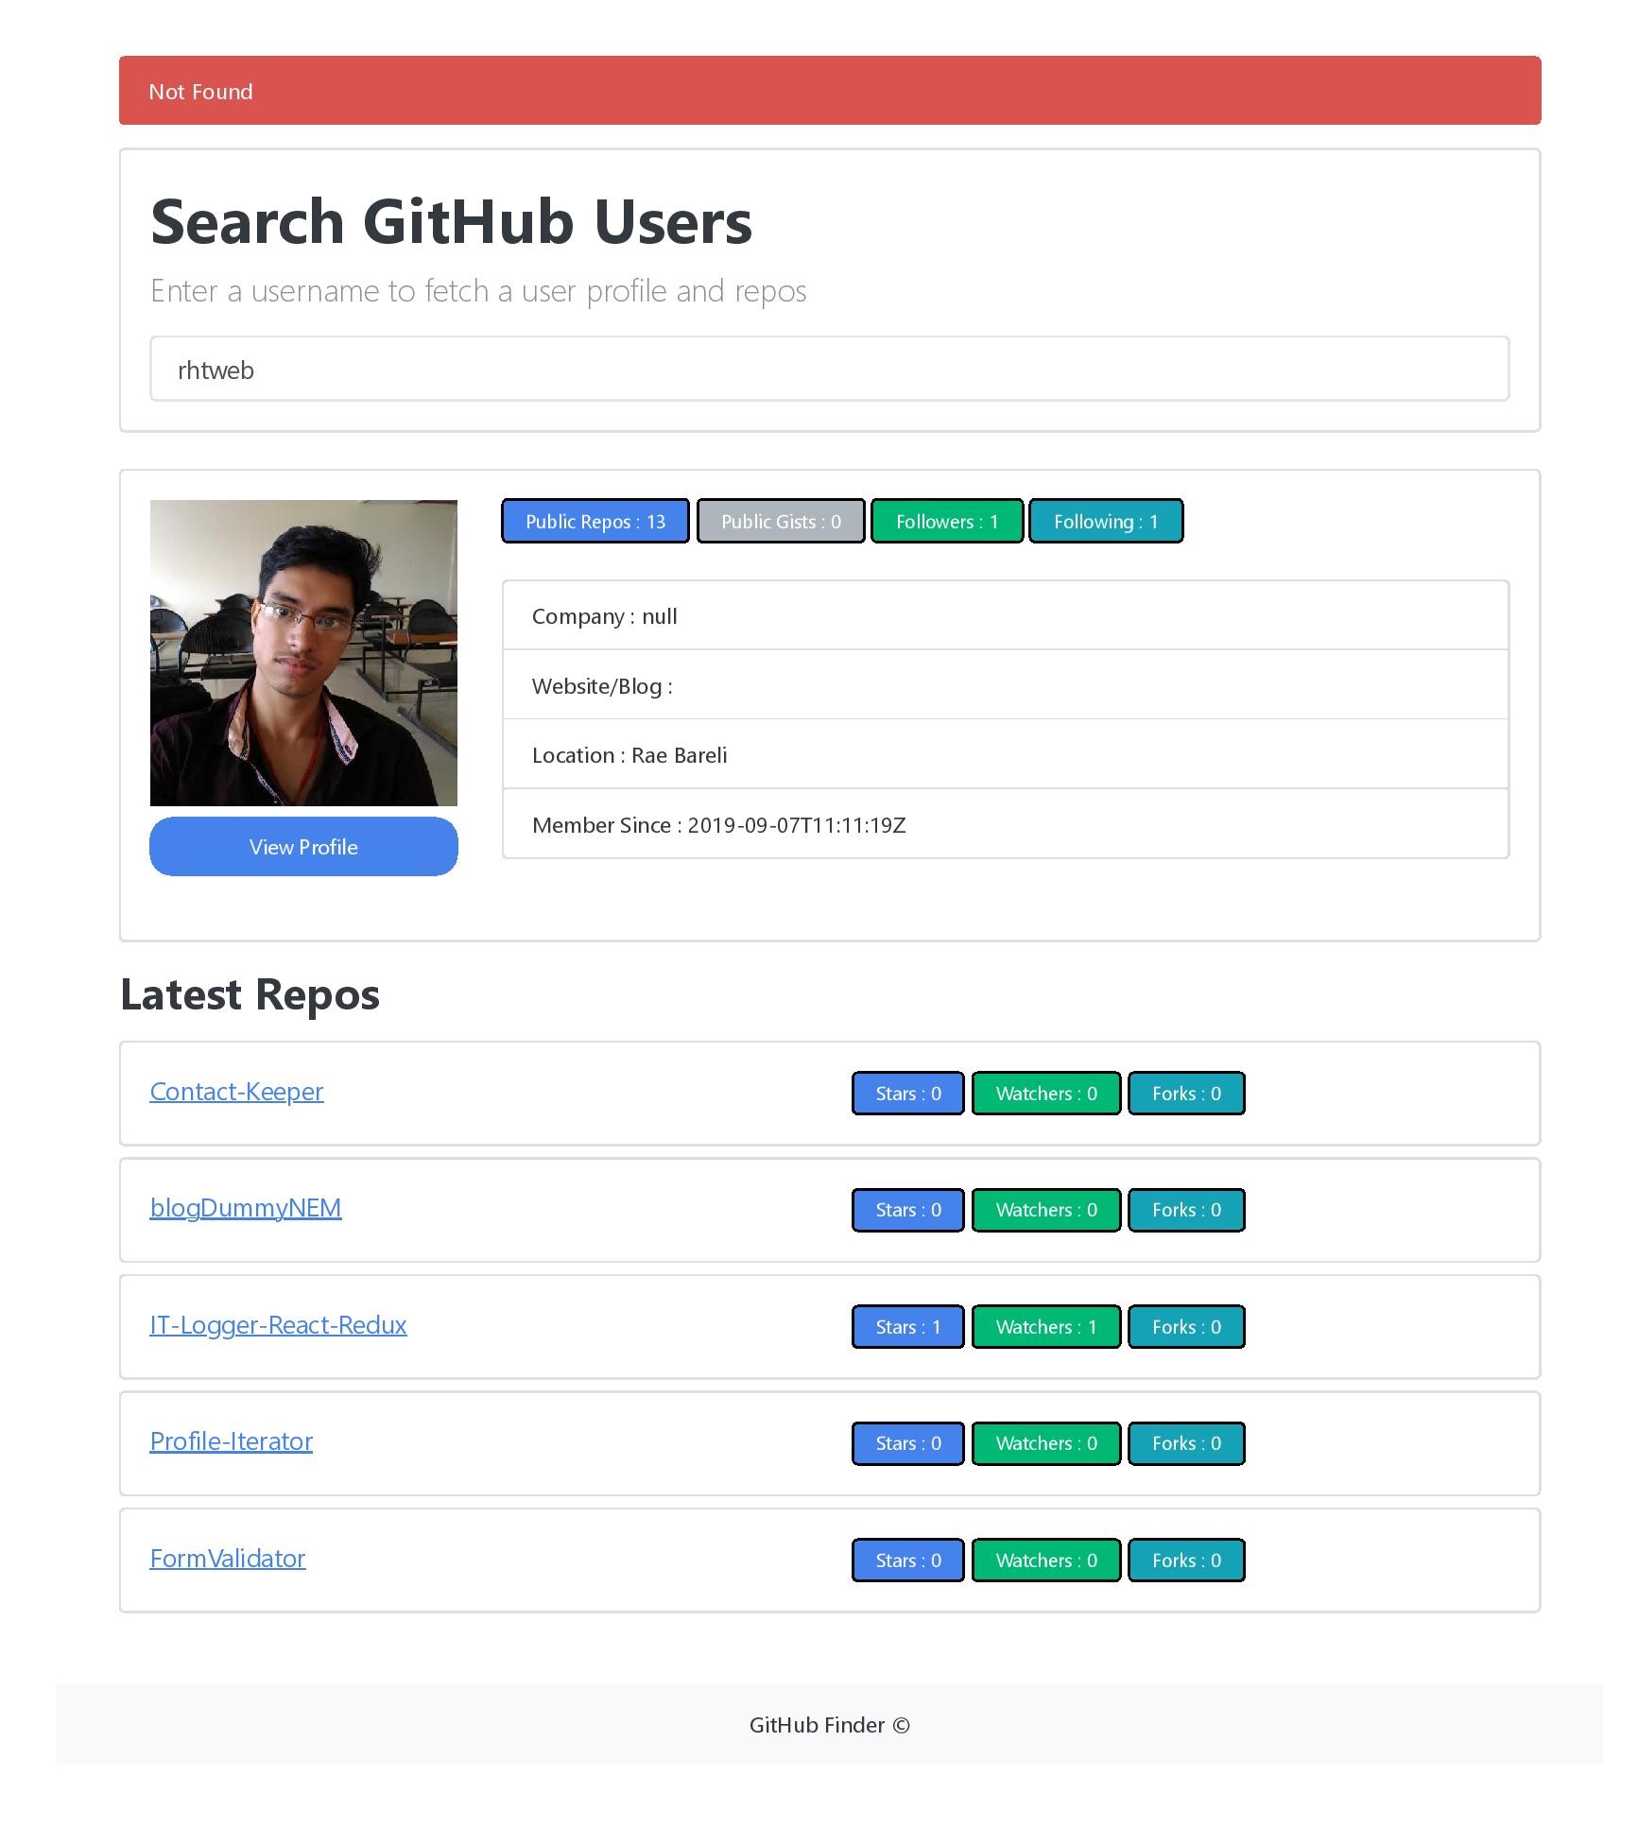
Task: Click Watchers : 1 badge for IT-Logger-React-Redux
Action: 1046,1327
